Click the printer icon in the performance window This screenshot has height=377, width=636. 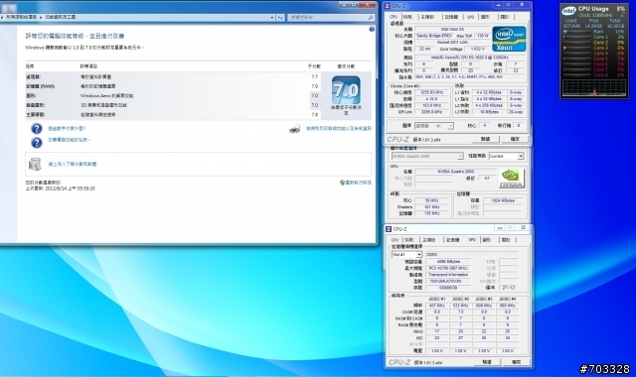click(295, 129)
